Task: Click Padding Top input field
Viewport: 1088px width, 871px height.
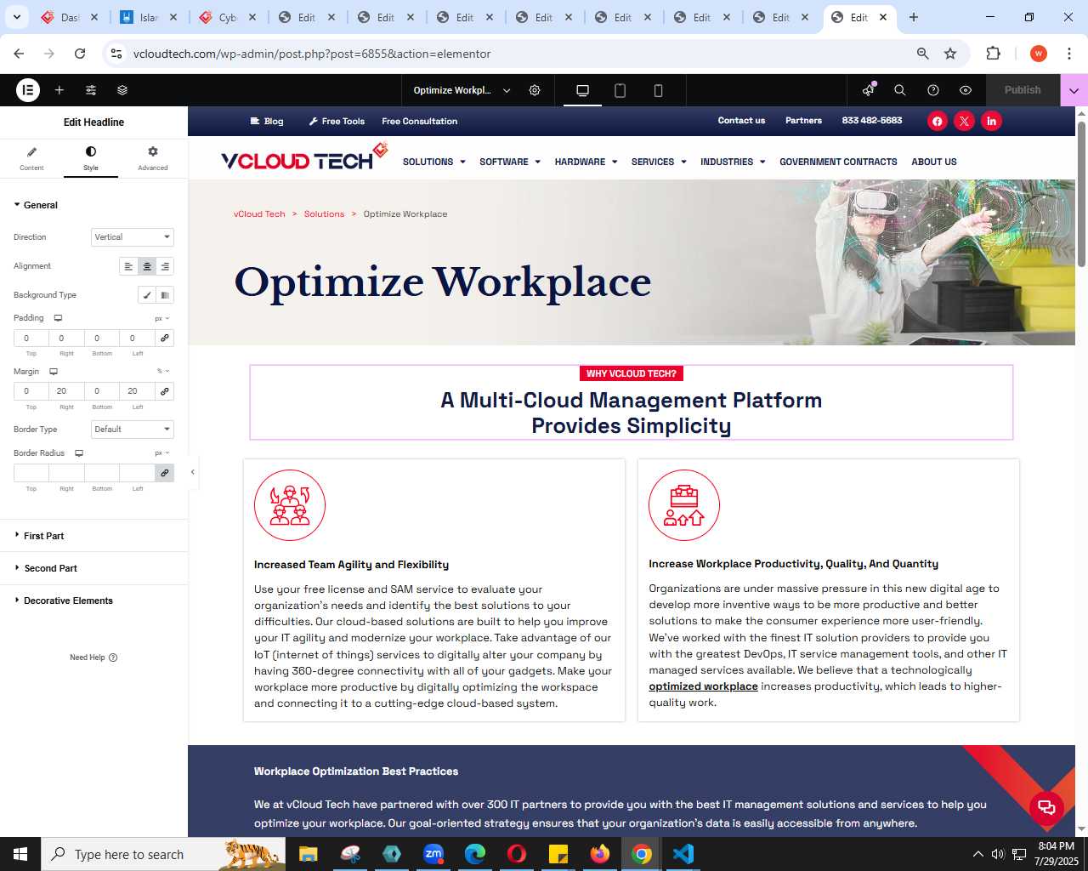Action: [x=31, y=339]
